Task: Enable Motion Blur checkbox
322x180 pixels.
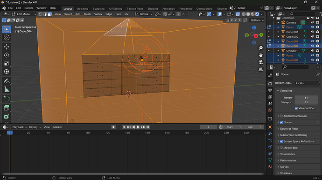Action: click(281, 147)
